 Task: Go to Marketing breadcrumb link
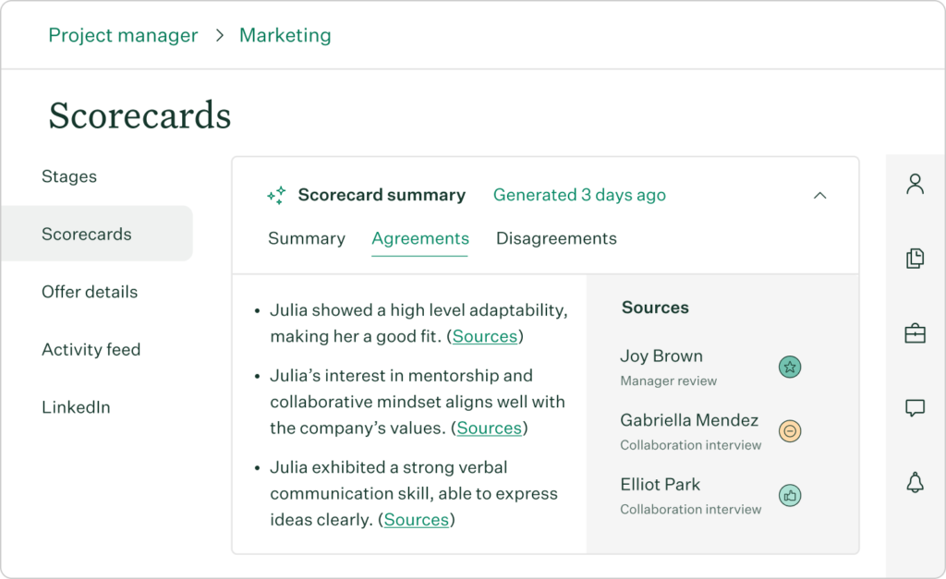coord(285,35)
